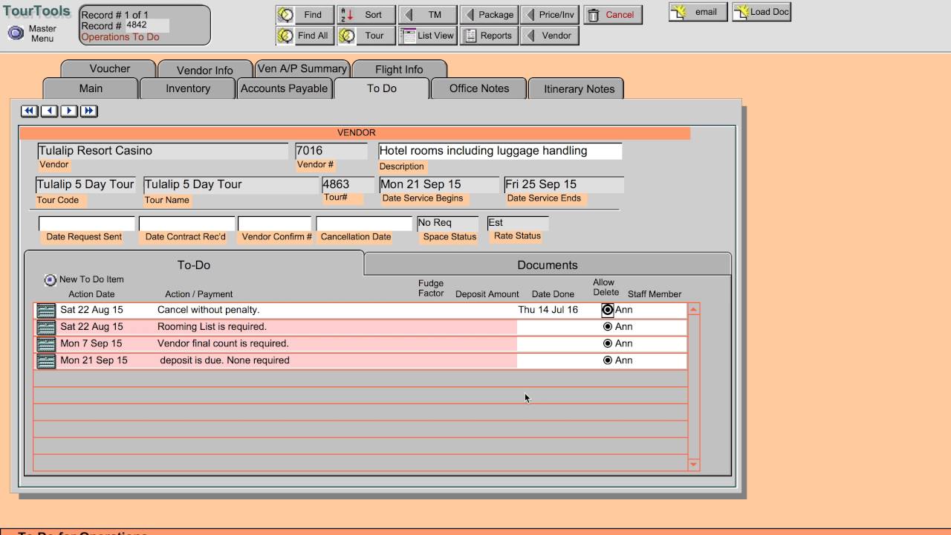Viewport: 951px width, 535px height.
Task: Click vendor name Tulalip Resort Casino
Action: 163,151
